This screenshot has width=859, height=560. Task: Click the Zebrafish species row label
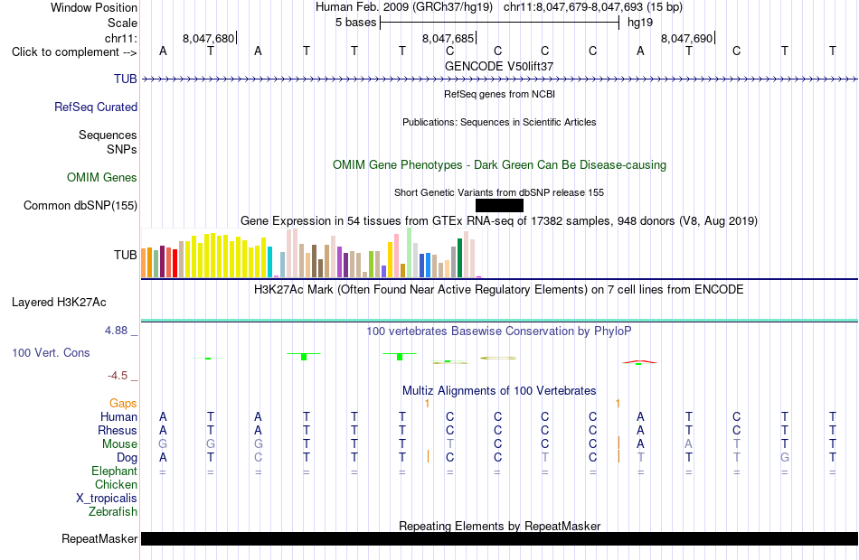tap(113, 512)
